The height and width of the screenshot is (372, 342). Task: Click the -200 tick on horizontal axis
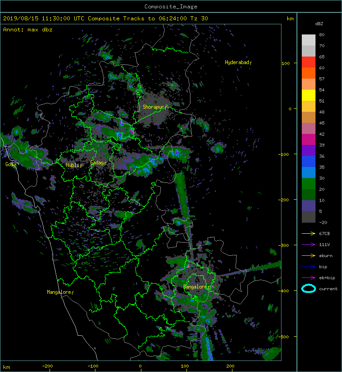47,366
